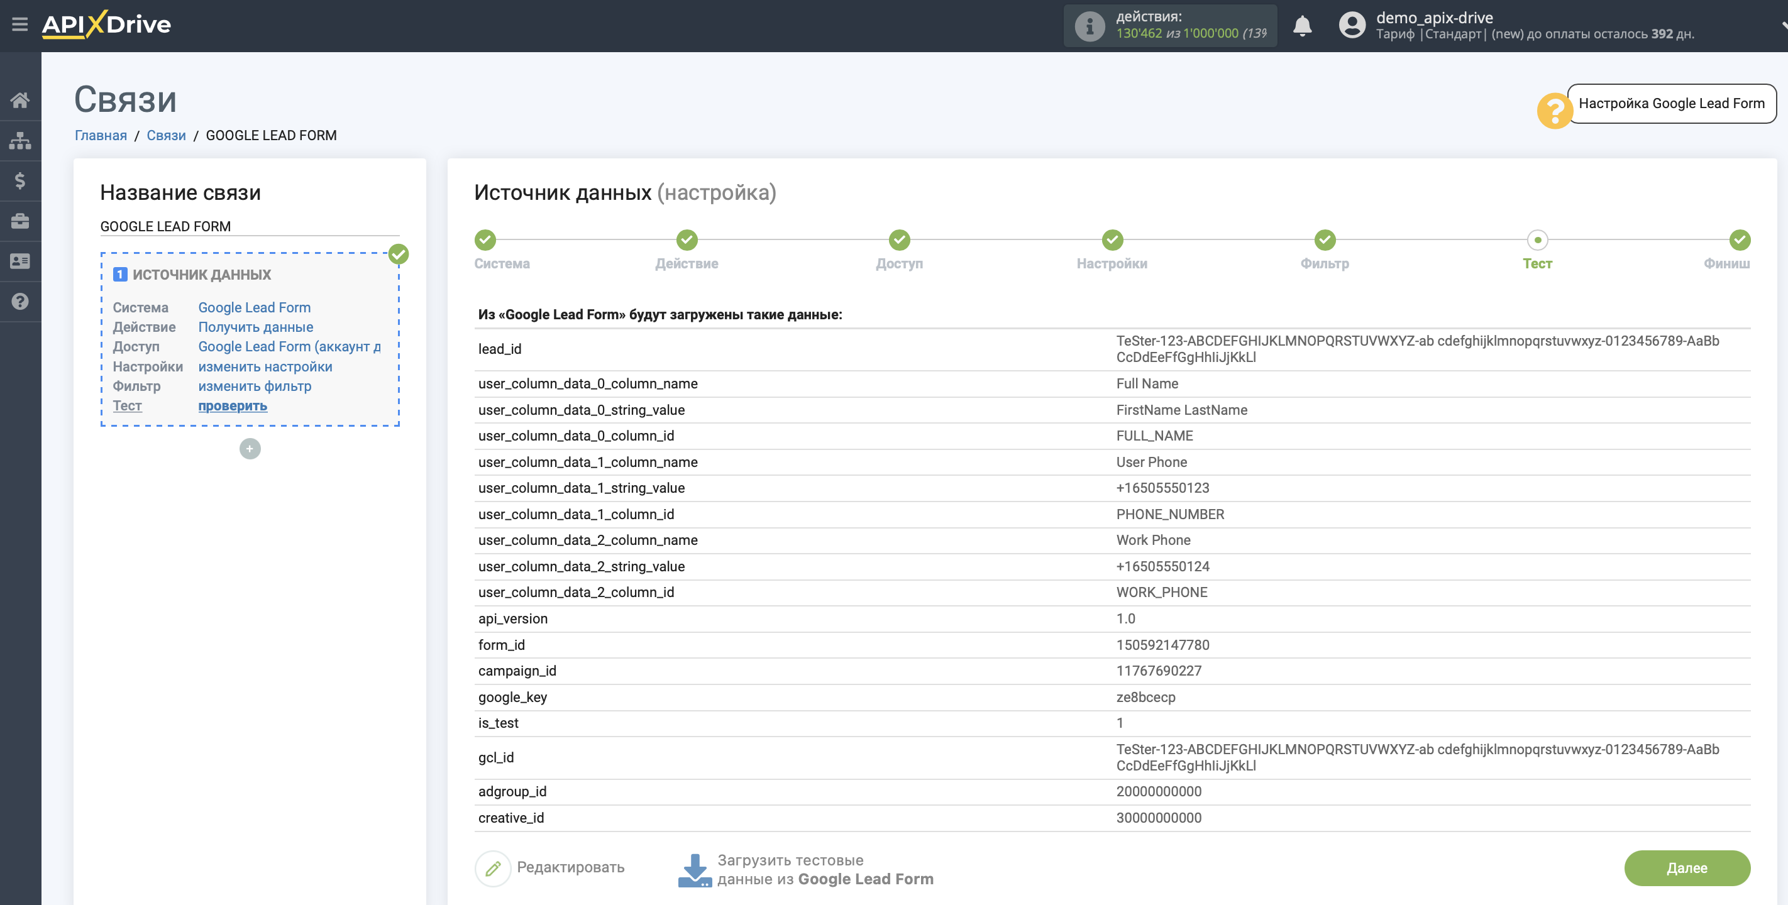Click the green check on data source block
This screenshot has height=905, width=1788.
399,254
